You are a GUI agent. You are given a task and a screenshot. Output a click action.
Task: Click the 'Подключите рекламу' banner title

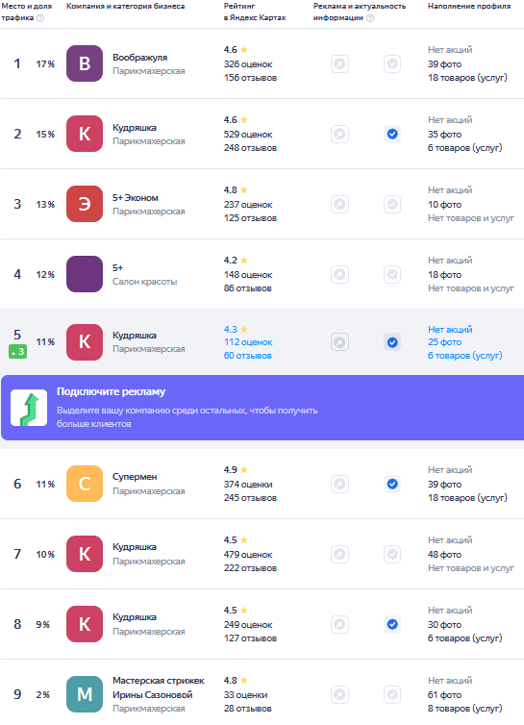[x=111, y=391]
